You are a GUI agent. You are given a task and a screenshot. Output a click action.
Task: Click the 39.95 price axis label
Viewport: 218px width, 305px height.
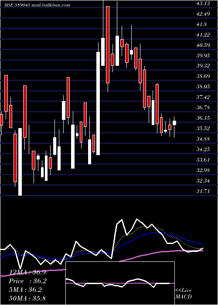[204, 56]
